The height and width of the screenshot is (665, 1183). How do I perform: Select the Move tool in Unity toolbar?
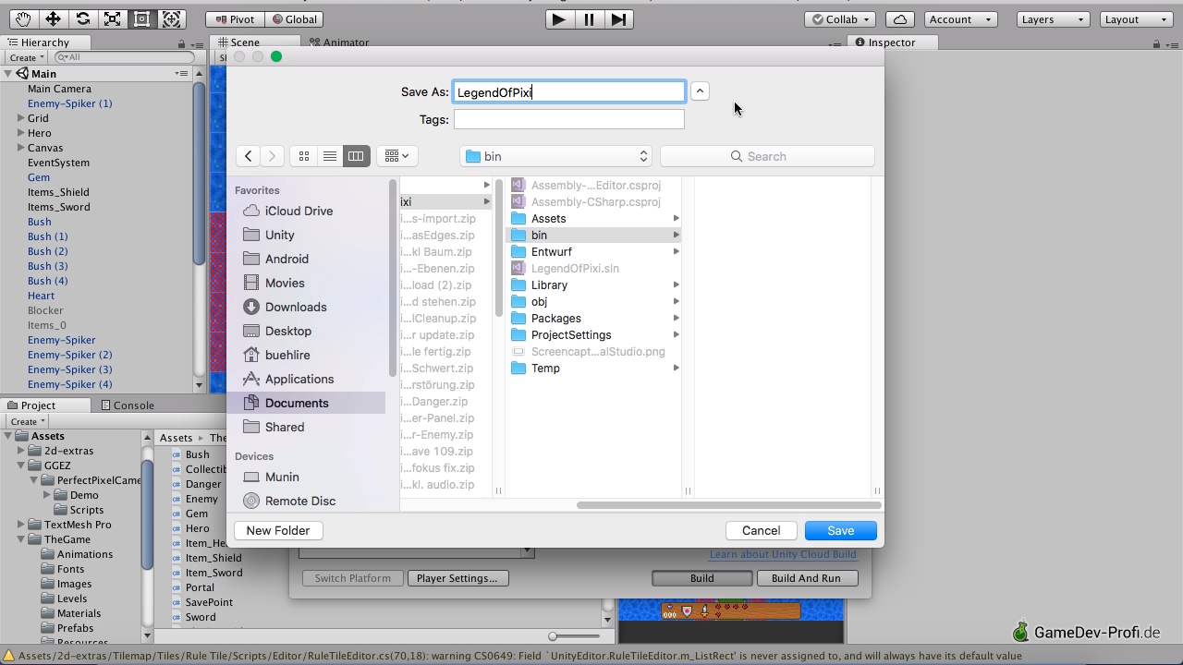point(53,18)
